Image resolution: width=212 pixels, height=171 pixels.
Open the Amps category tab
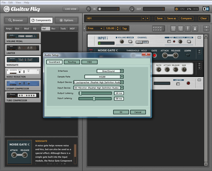click(x=9, y=28)
